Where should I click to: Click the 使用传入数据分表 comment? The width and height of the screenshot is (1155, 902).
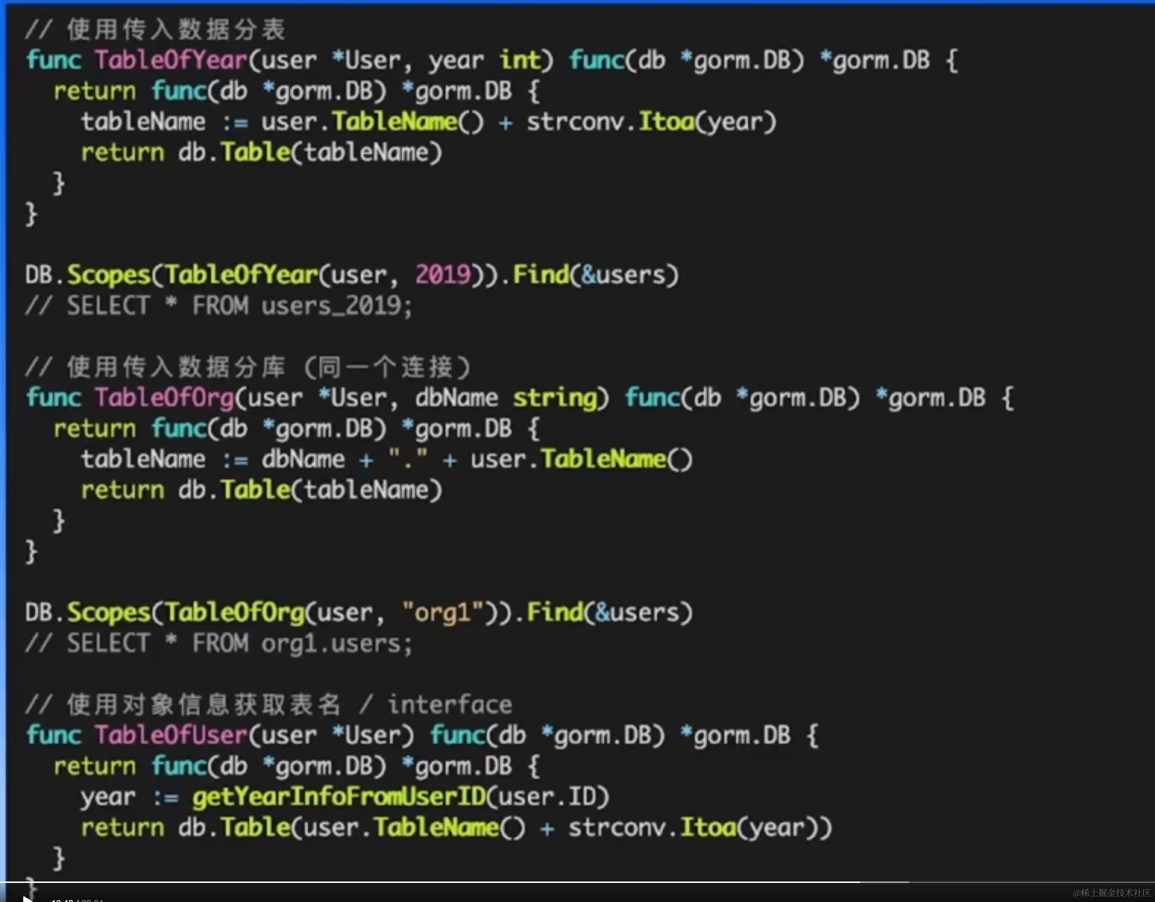156,29
